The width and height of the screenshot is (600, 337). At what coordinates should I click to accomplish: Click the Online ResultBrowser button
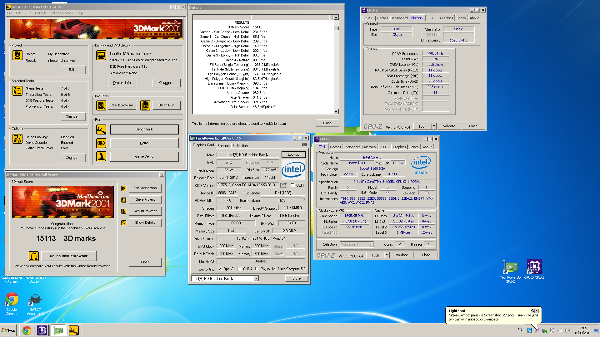pos(69,256)
